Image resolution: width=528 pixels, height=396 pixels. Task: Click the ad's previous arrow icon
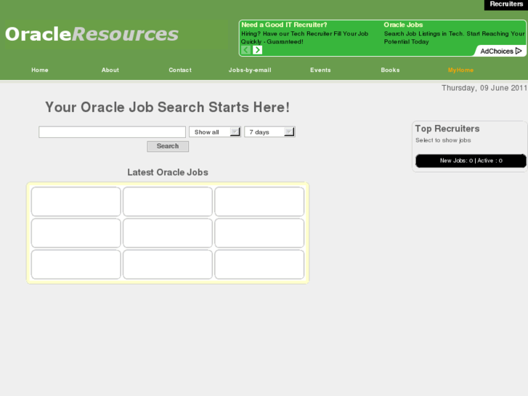point(245,50)
